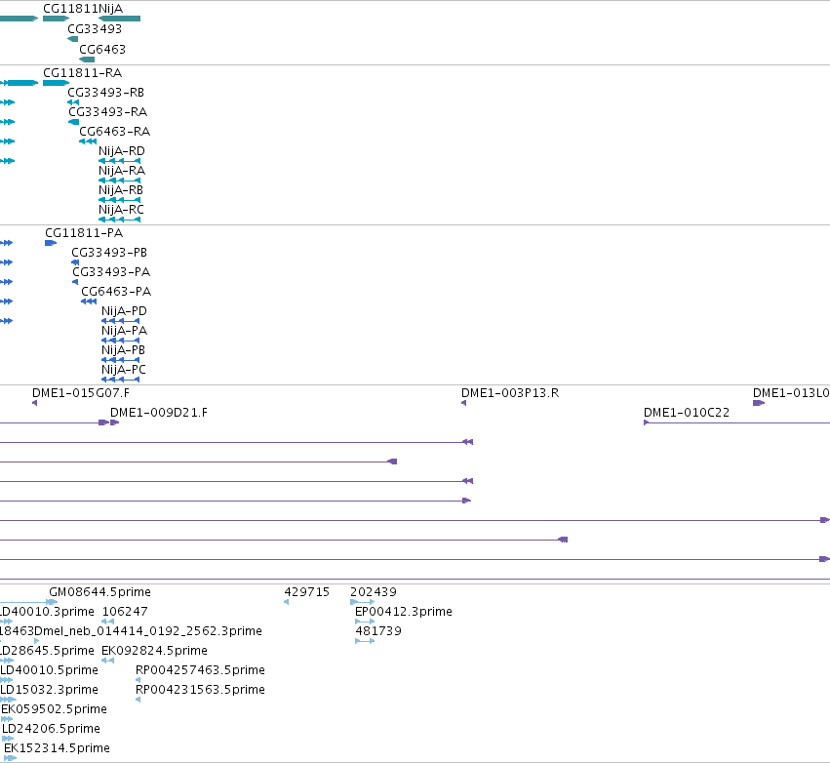Select the CG6463-RA transcript arrow glyph

88,141
